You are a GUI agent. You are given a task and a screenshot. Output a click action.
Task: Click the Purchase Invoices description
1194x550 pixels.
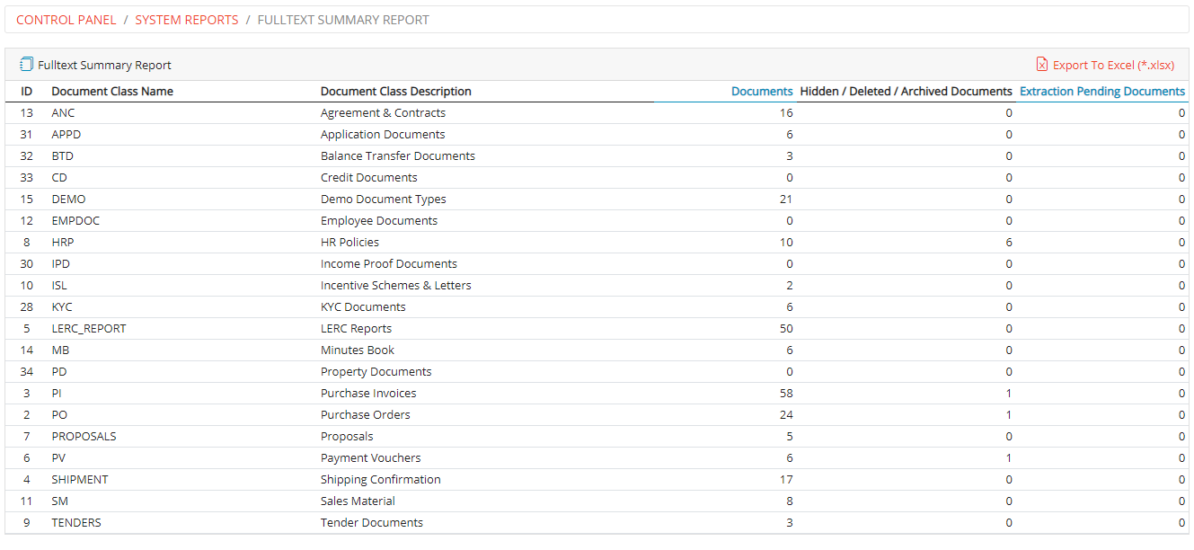pyautogui.click(x=369, y=394)
